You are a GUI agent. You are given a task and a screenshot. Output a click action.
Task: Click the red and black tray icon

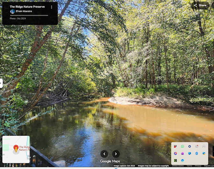(x=175, y=146)
